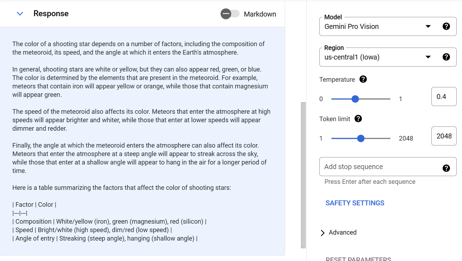Image resolution: width=462 pixels, height=261 pixels.
Task: Click the Token limit slider handle
Action: 361,138
